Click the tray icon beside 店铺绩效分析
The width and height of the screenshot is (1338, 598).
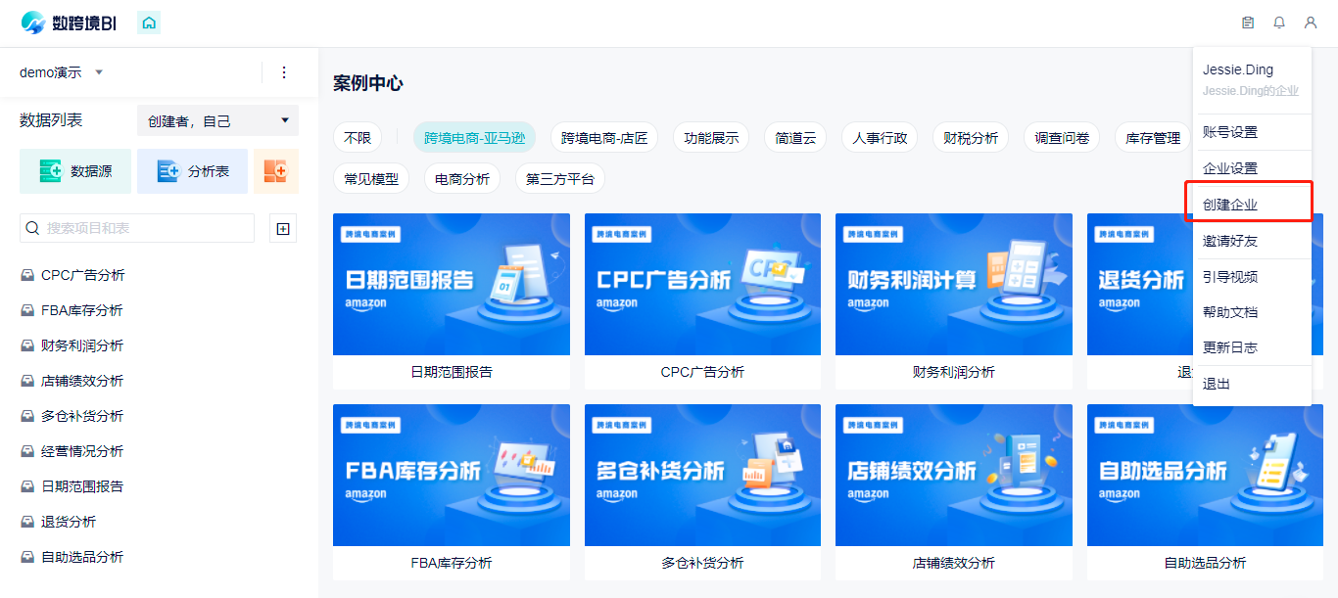(27, 382)
